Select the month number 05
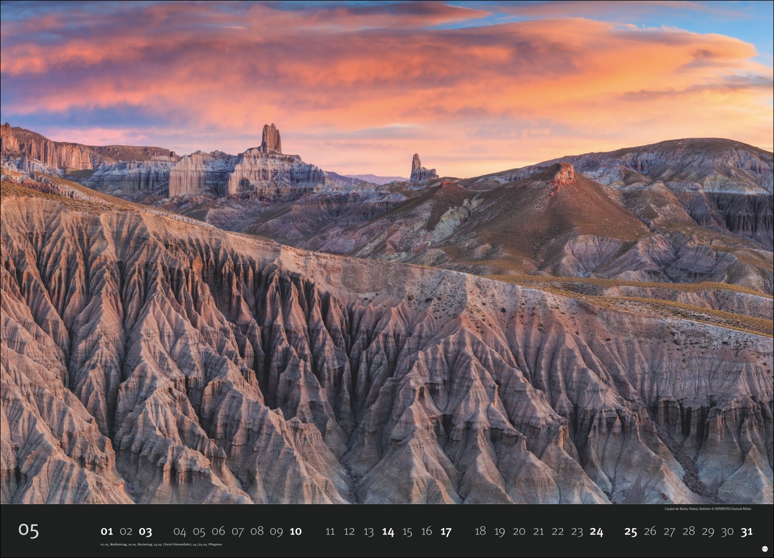 tap(29, 530)
